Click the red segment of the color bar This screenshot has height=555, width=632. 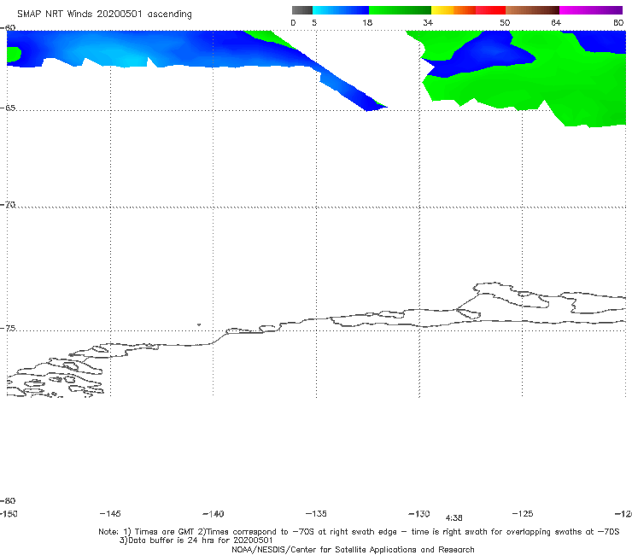(490, 10)
